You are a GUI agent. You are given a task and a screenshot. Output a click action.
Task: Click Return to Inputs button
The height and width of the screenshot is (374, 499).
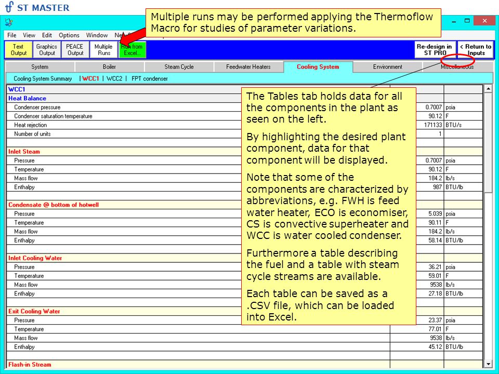click(476, 50)
